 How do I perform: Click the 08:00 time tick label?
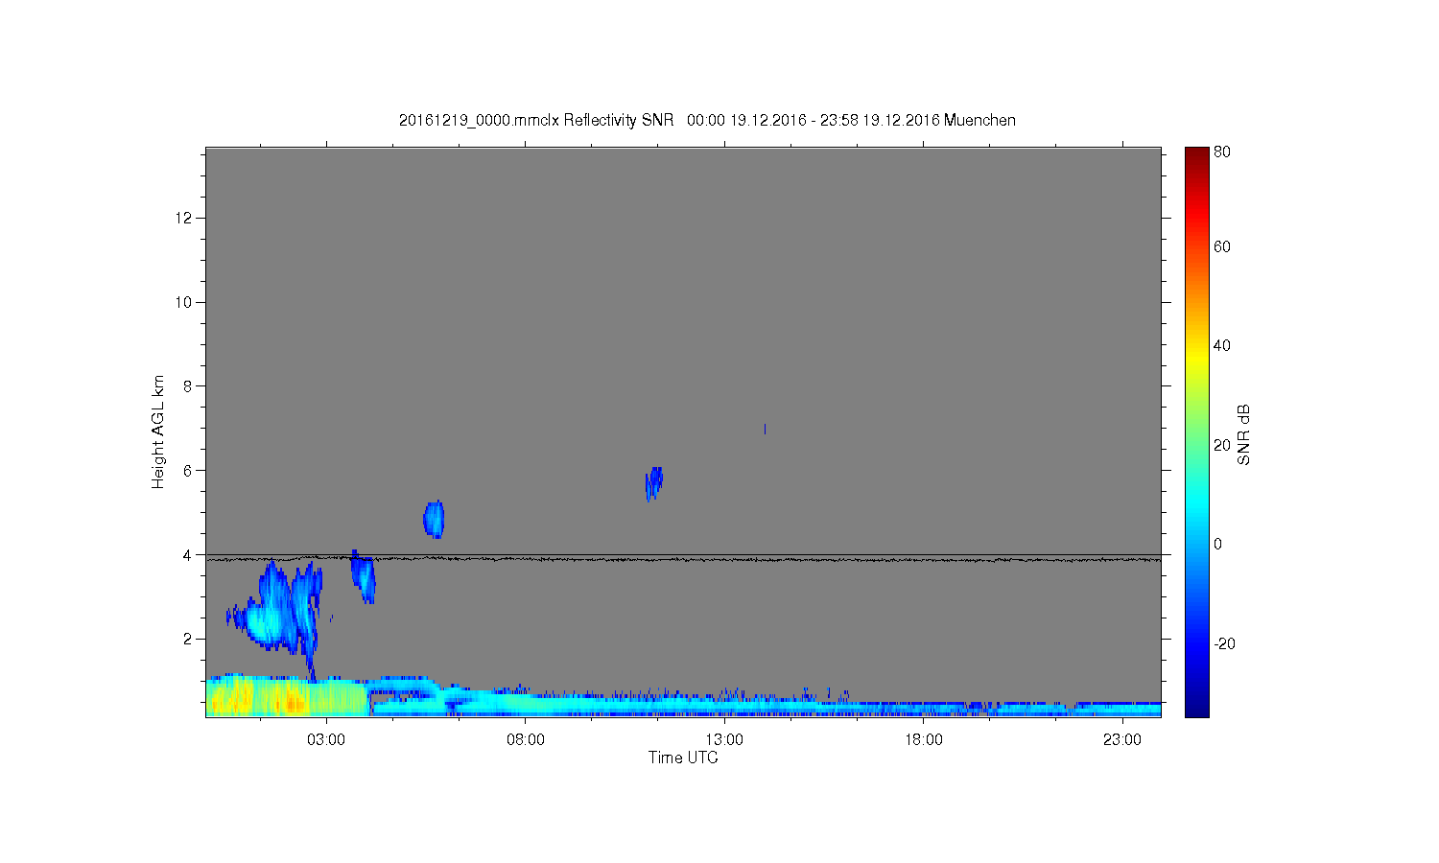(526, 740)
